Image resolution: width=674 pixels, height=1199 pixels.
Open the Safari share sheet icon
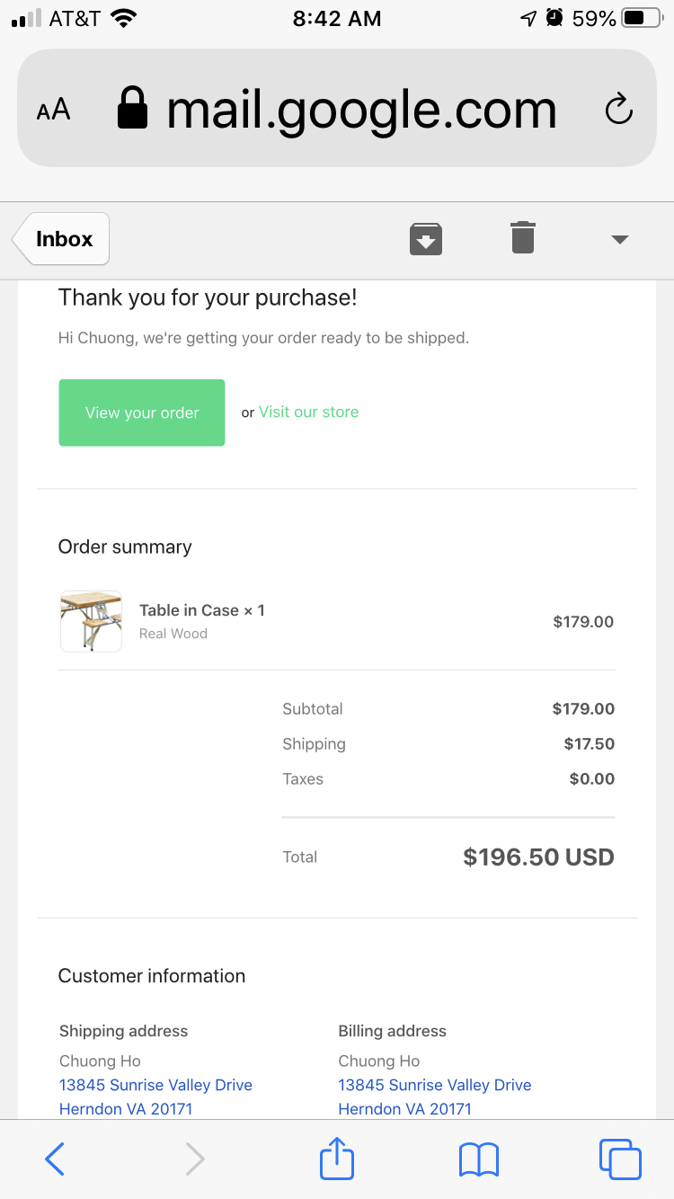tap(337, 1157)
